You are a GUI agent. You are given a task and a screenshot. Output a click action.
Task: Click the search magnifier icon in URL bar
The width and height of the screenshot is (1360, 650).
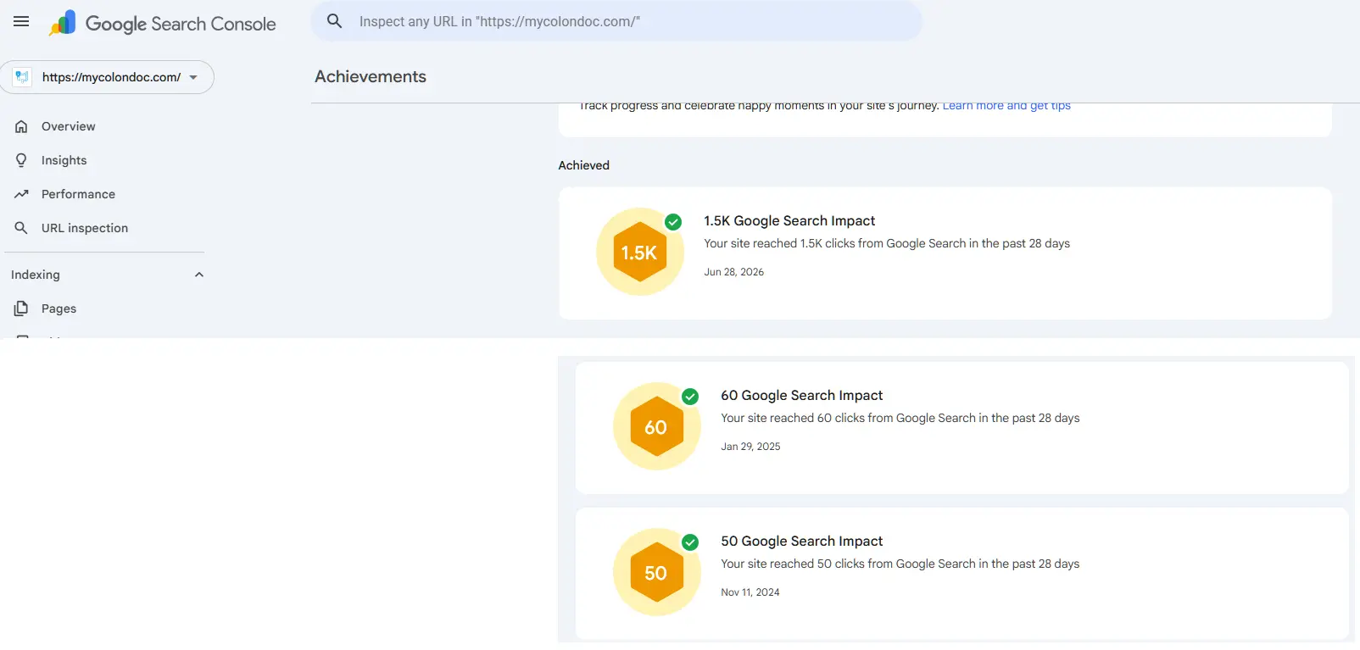click(335, 21)
